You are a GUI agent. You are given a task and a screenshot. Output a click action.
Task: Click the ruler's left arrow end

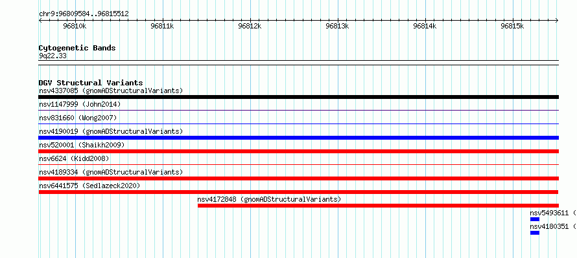(40, 20)
